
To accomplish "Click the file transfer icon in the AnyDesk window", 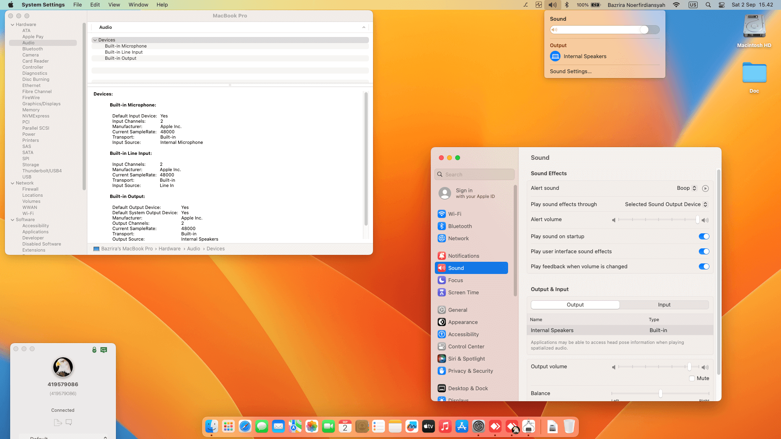I will [x=58, y=422].
